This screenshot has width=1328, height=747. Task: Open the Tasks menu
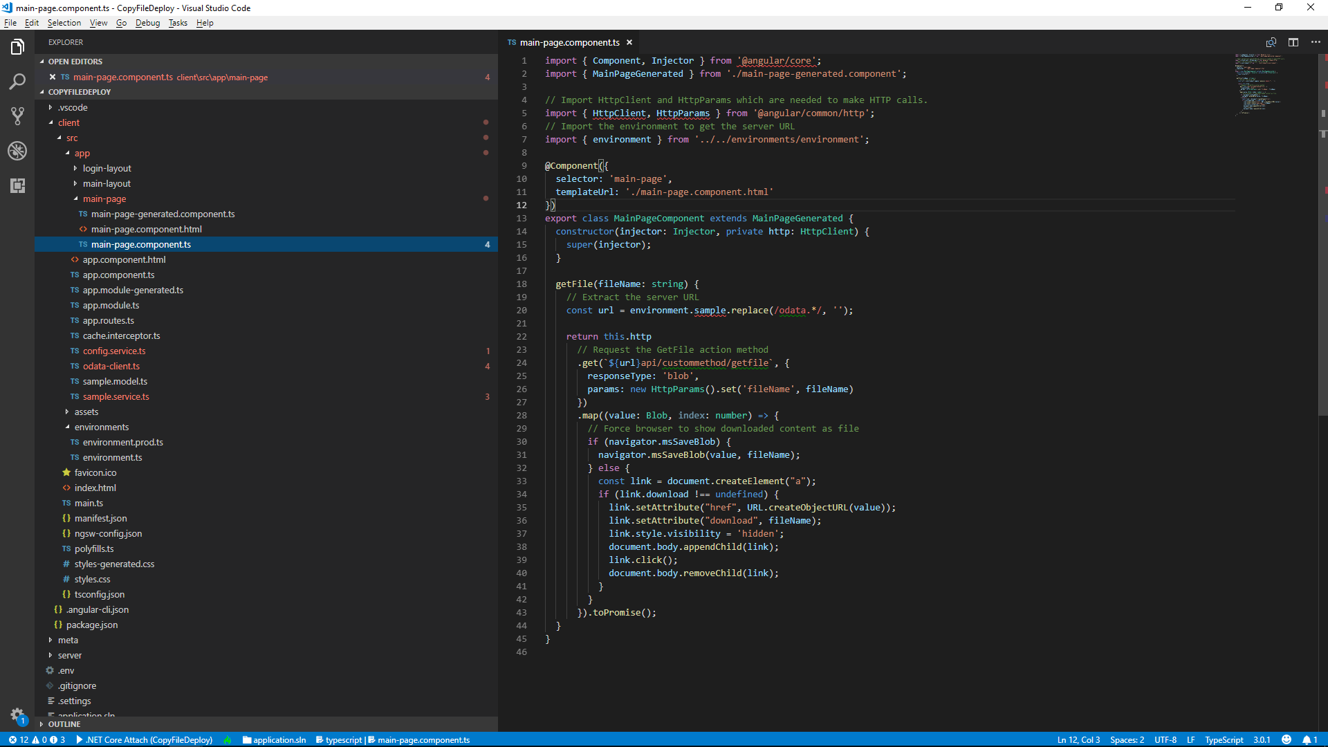click(x=178, y=23)
